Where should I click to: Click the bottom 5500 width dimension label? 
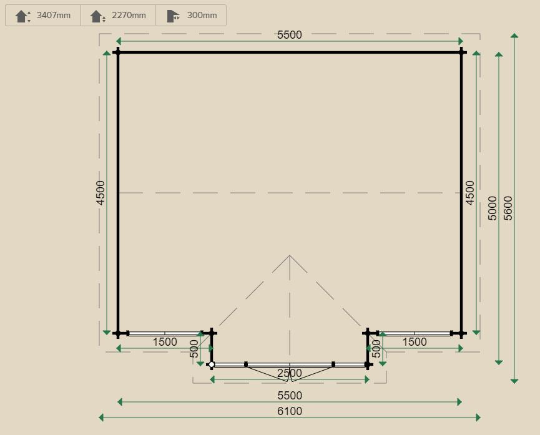(x=289, y=396)
